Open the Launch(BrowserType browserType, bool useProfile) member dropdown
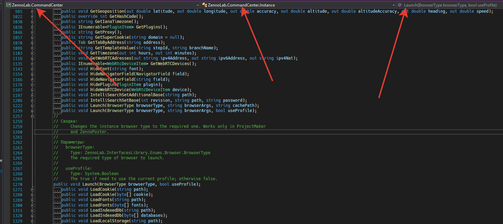 [450, 5]
